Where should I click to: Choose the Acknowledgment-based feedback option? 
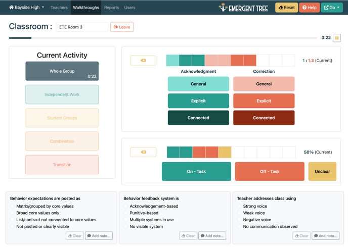coord(126,206)
